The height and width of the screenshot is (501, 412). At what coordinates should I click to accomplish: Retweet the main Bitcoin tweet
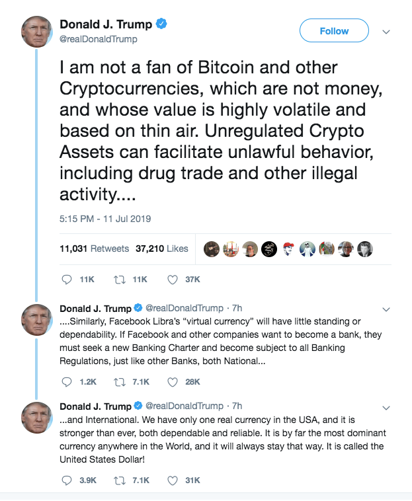tap(119, 280)
